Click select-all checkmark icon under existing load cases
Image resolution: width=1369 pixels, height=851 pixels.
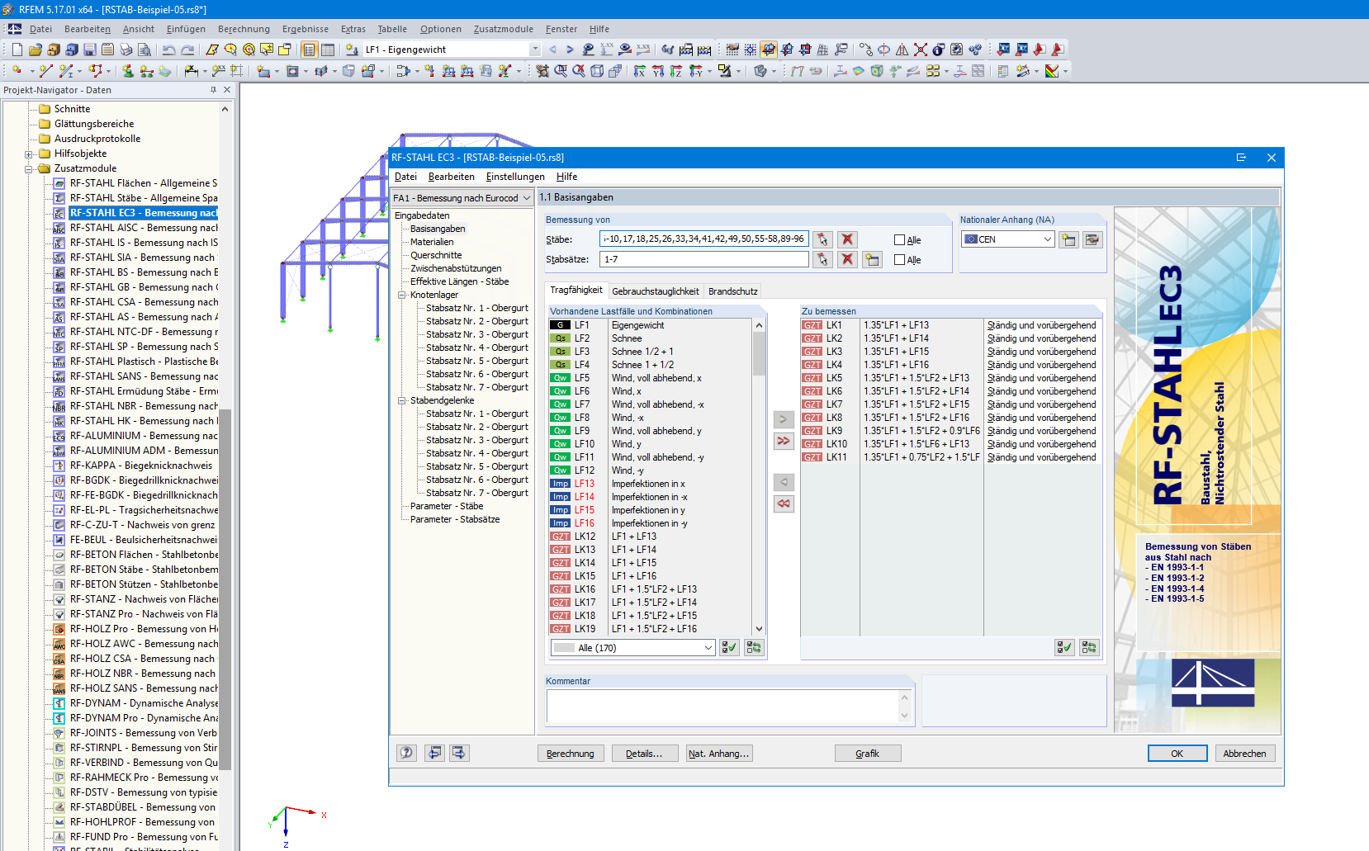729,648
